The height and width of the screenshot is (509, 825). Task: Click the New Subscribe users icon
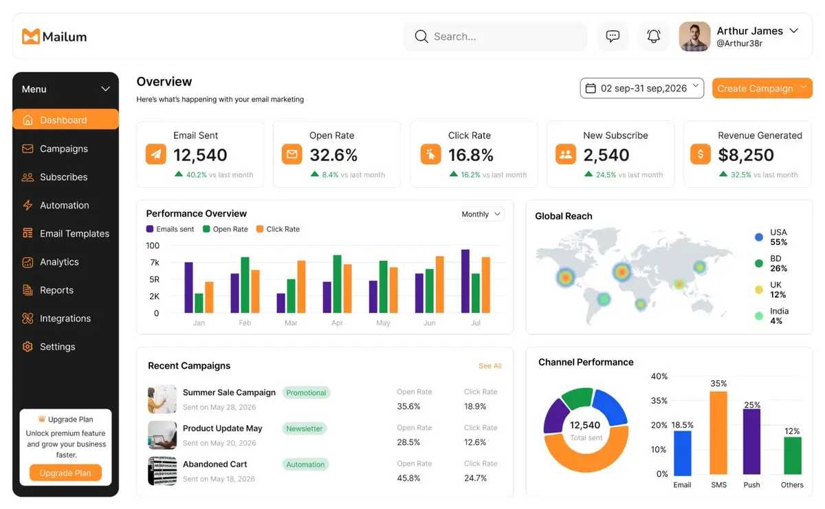566,154
